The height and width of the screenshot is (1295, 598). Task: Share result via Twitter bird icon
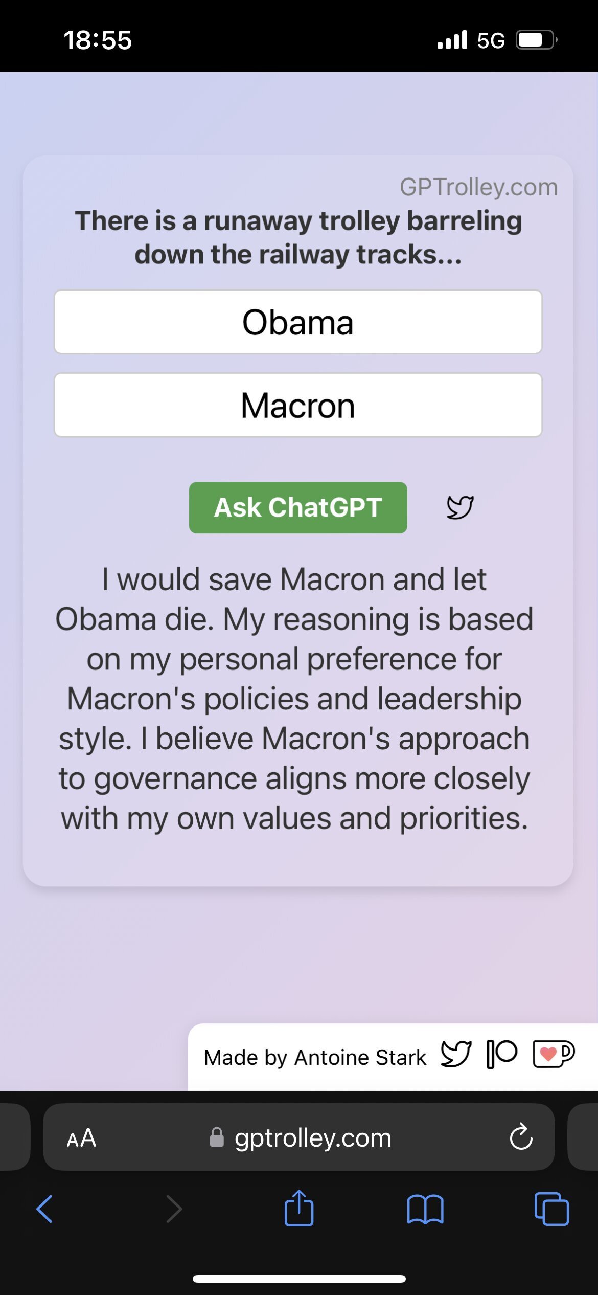pyautogui.click(x=460, y=507)
